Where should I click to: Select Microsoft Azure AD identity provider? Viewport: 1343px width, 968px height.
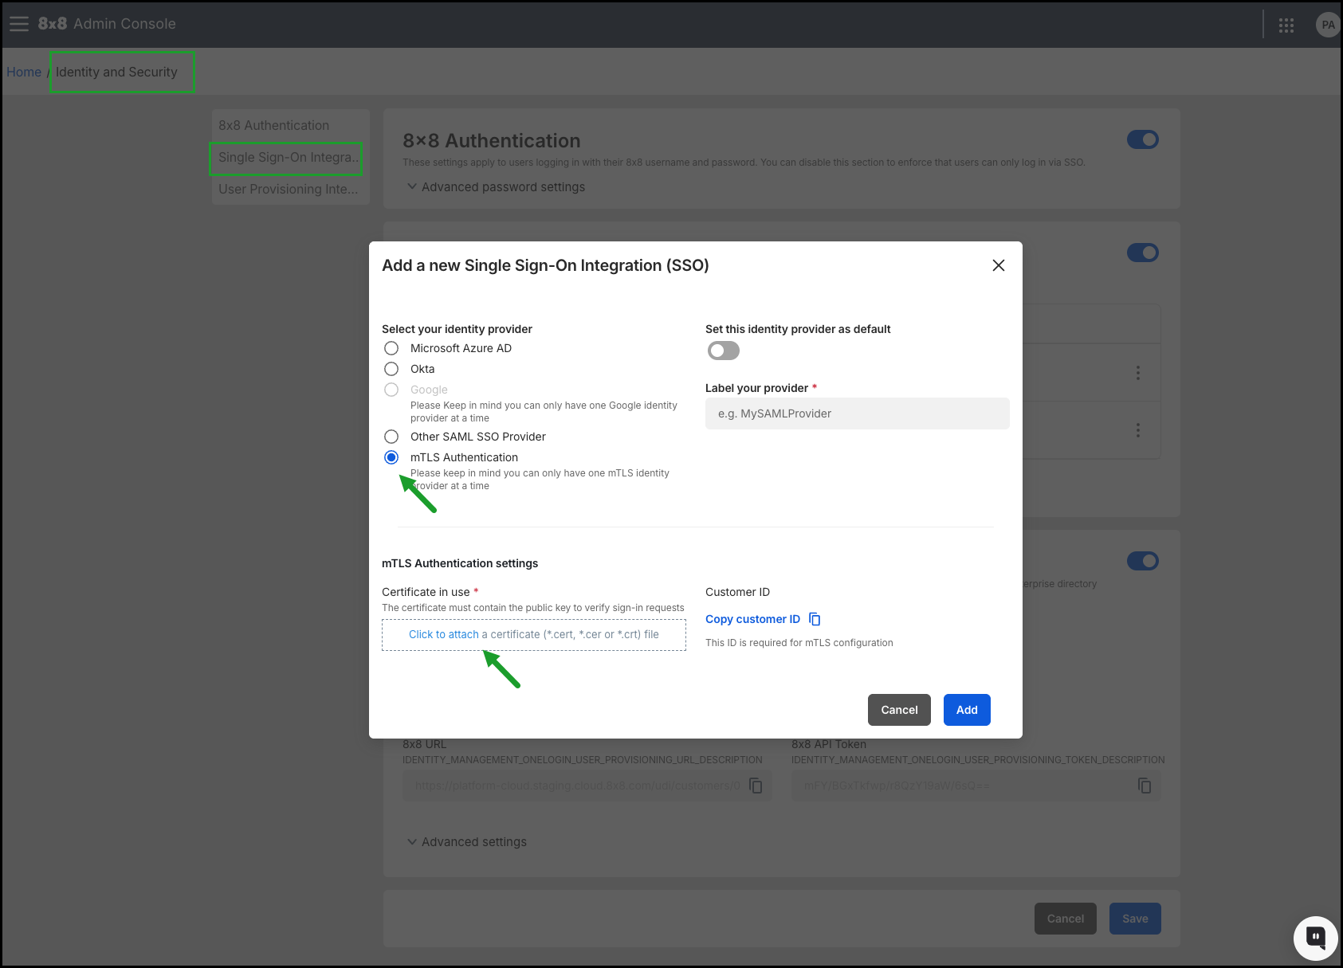click(x=391, y=348)
